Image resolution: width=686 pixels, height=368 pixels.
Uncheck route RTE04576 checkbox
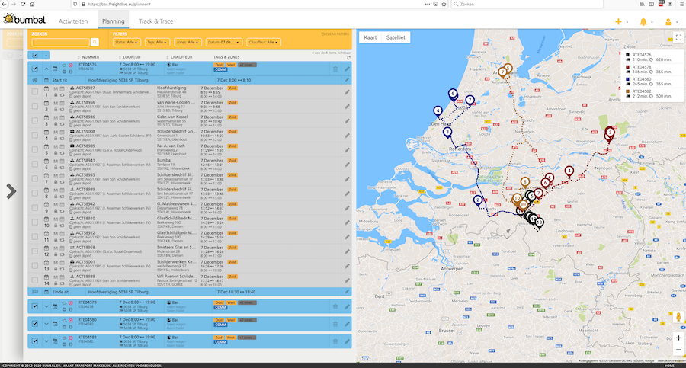(35, 69)
